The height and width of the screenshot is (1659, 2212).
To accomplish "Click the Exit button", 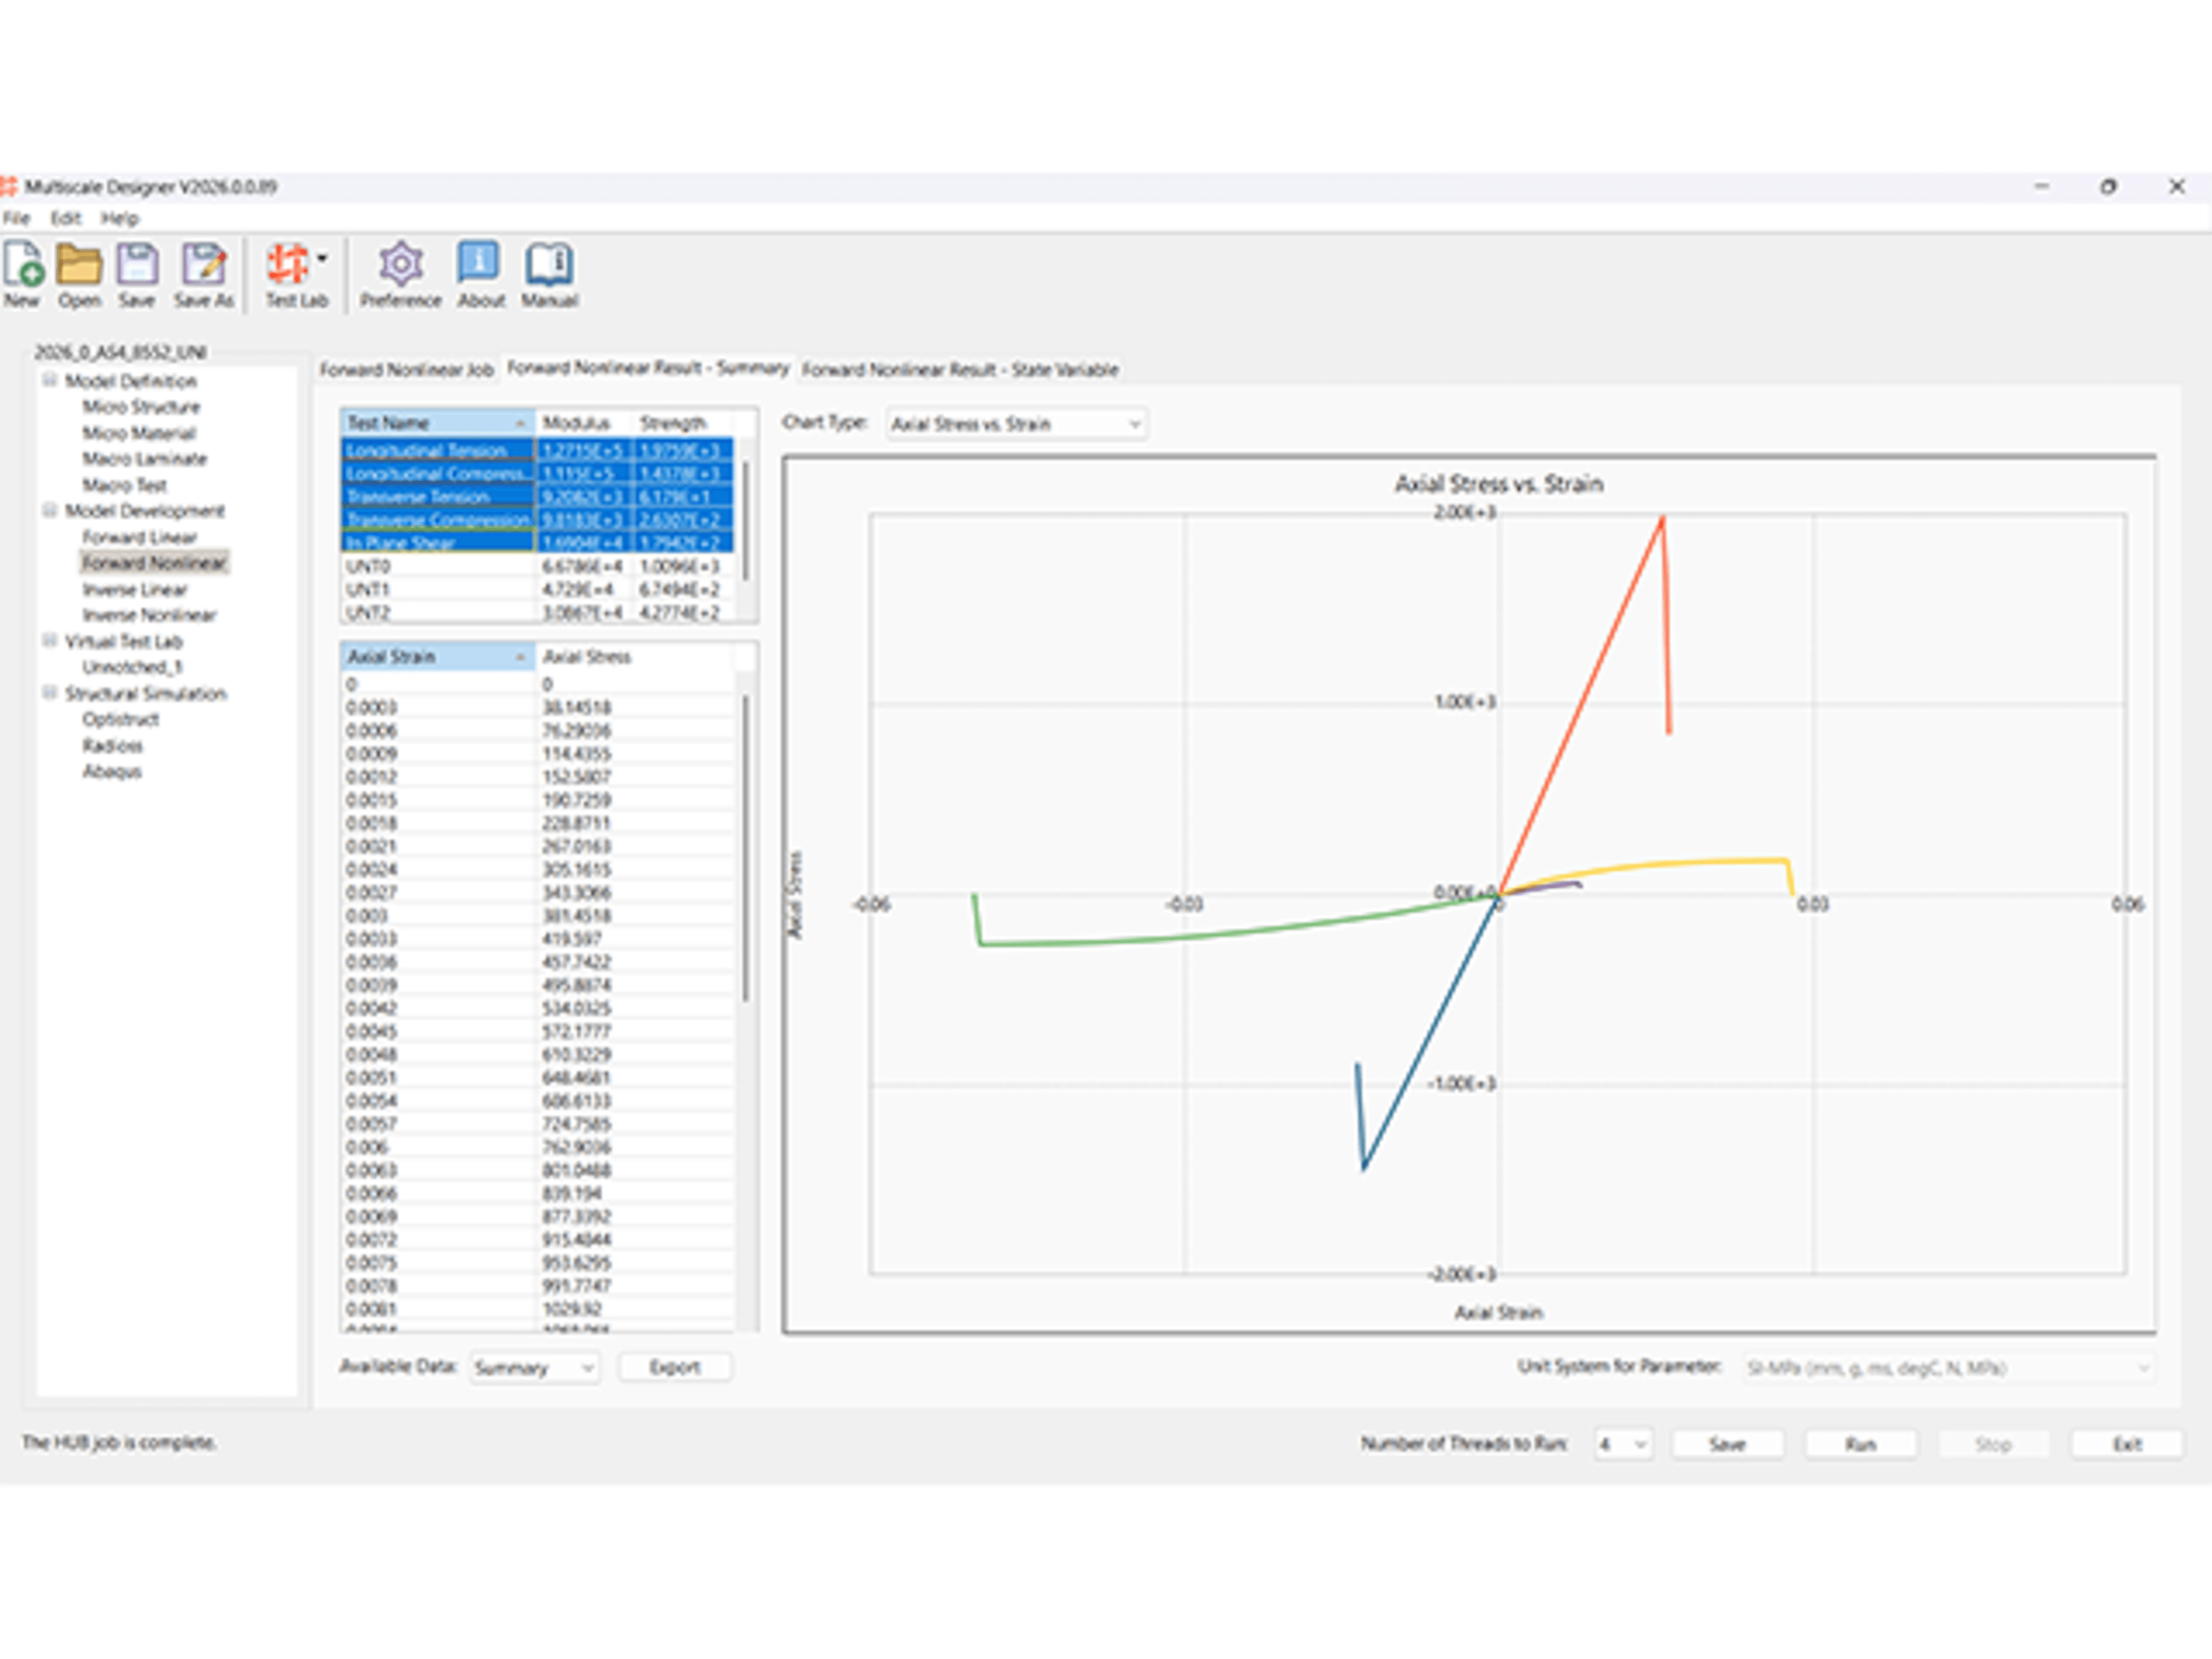I will pos(2127,1444).
